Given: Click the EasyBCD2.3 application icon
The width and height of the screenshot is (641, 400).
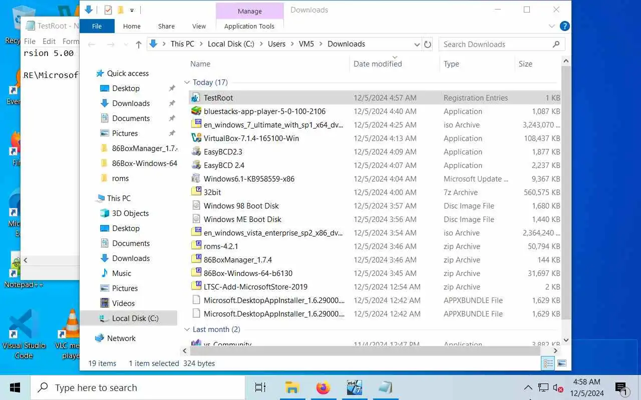Looking at the screenshot, I should pyautogui.click(x=196, y=152).
